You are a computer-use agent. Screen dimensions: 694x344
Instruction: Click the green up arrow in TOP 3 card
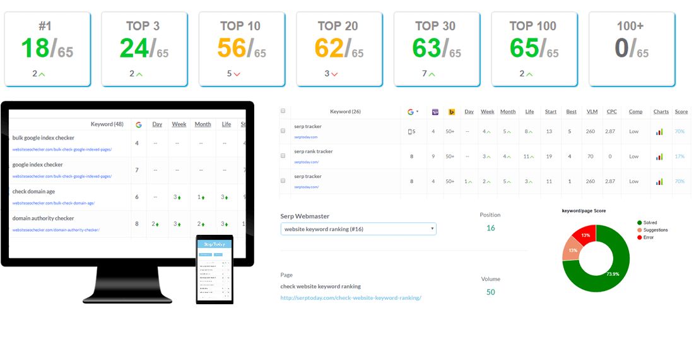[x=139, y=74]
